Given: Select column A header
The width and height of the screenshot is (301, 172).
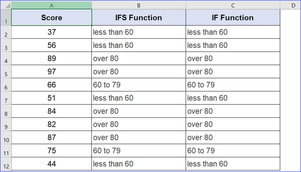Looking at the screenshot, I should [x=51, y=5].
